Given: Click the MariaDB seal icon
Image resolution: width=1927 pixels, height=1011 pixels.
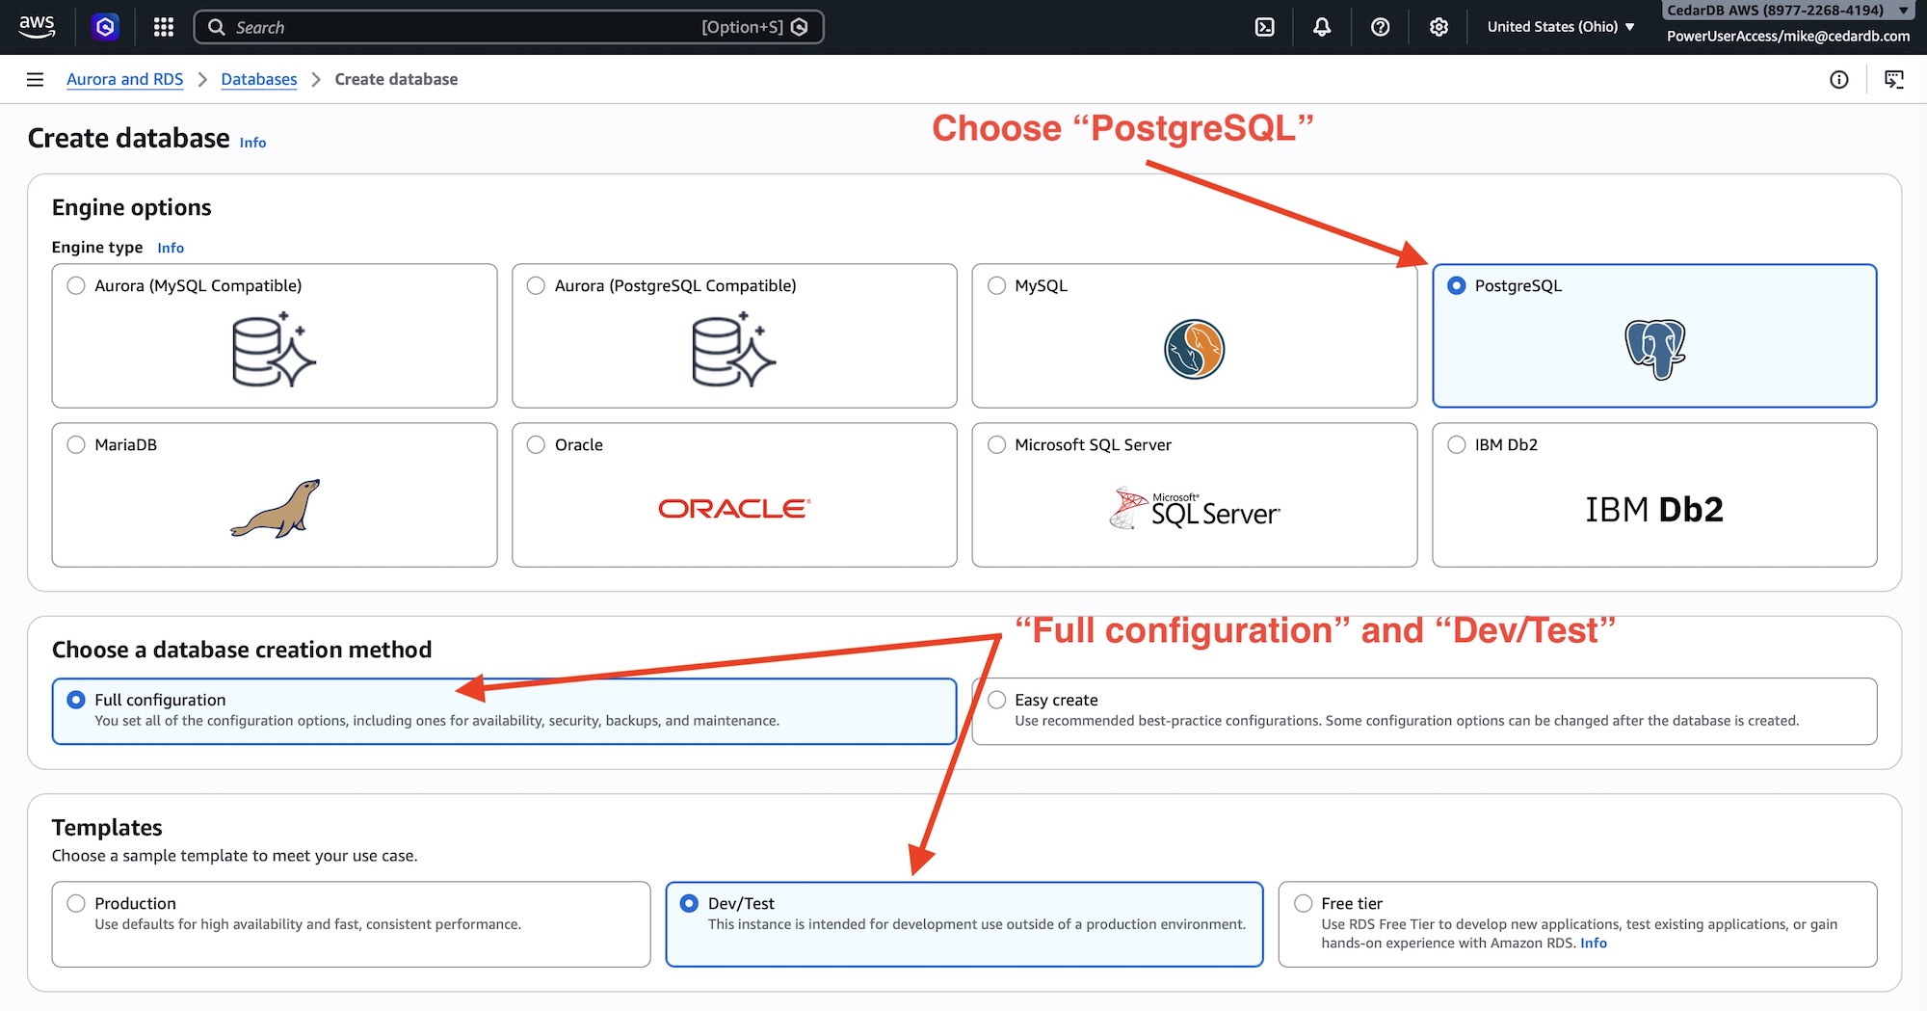Looking at the screenshot, I should pyautogui.click(x=274, y=508).
